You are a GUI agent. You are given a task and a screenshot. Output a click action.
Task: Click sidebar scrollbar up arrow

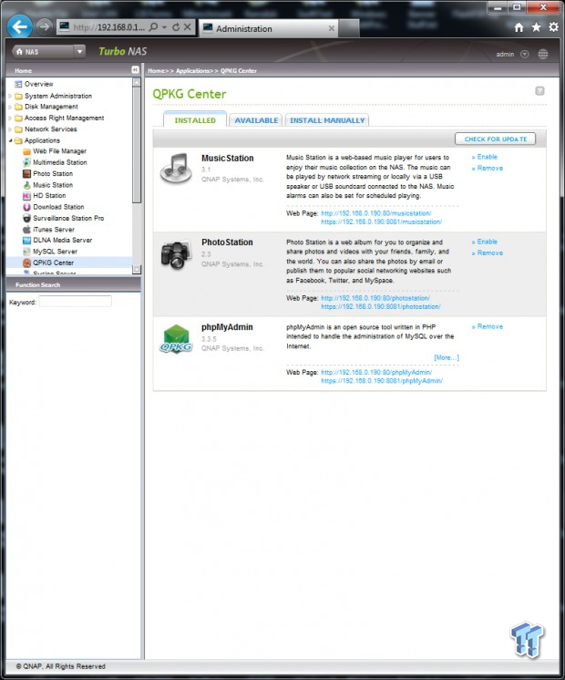click(x=137, y=82)
